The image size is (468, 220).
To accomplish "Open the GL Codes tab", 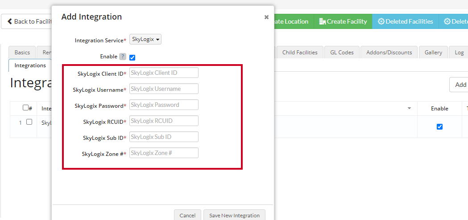I will (x=342, y=53).
